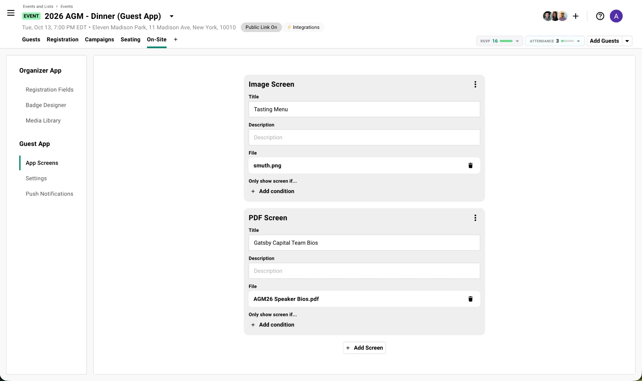Click the AGM26 Speaker Bios.pdf file name
This screenshot has height=381, width=642.
(x=286, y=299)
